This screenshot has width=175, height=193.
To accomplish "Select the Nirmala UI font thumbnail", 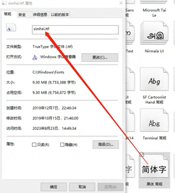I will pos(154,33).
